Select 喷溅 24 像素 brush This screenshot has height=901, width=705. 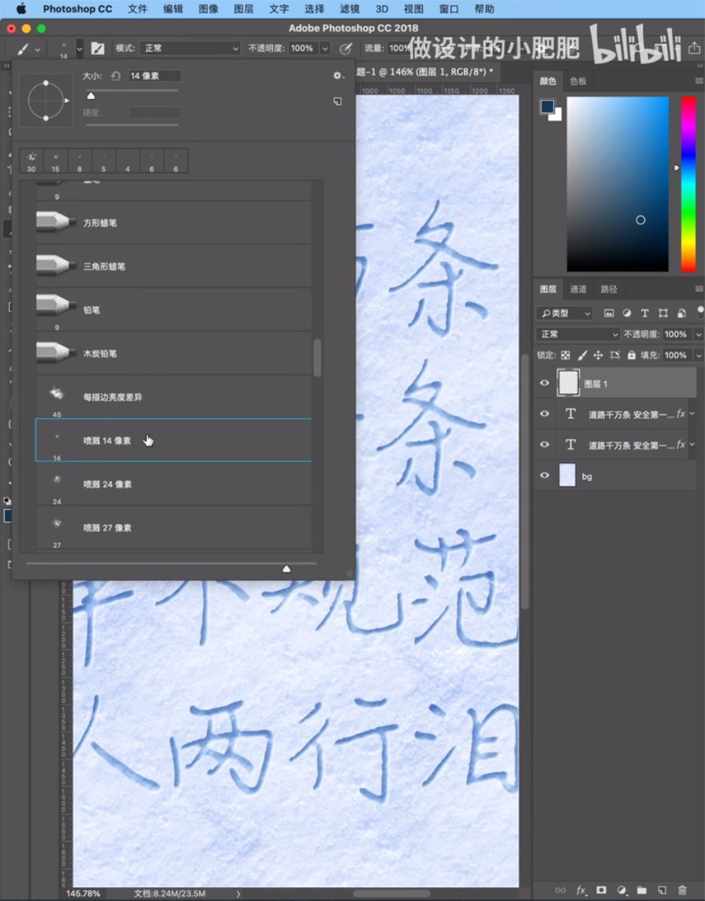pyautogui.click(x=173, y=484)
